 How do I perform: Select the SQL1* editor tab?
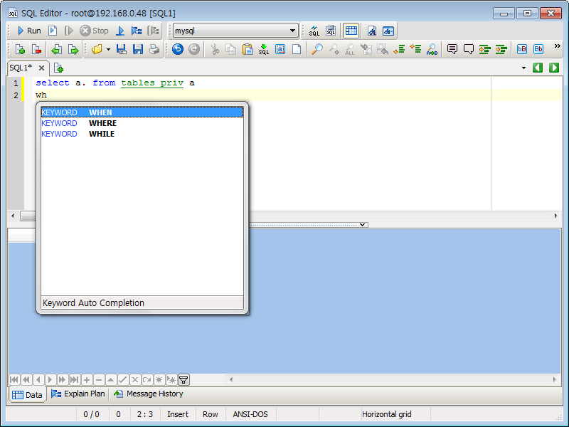coord(21,68)
